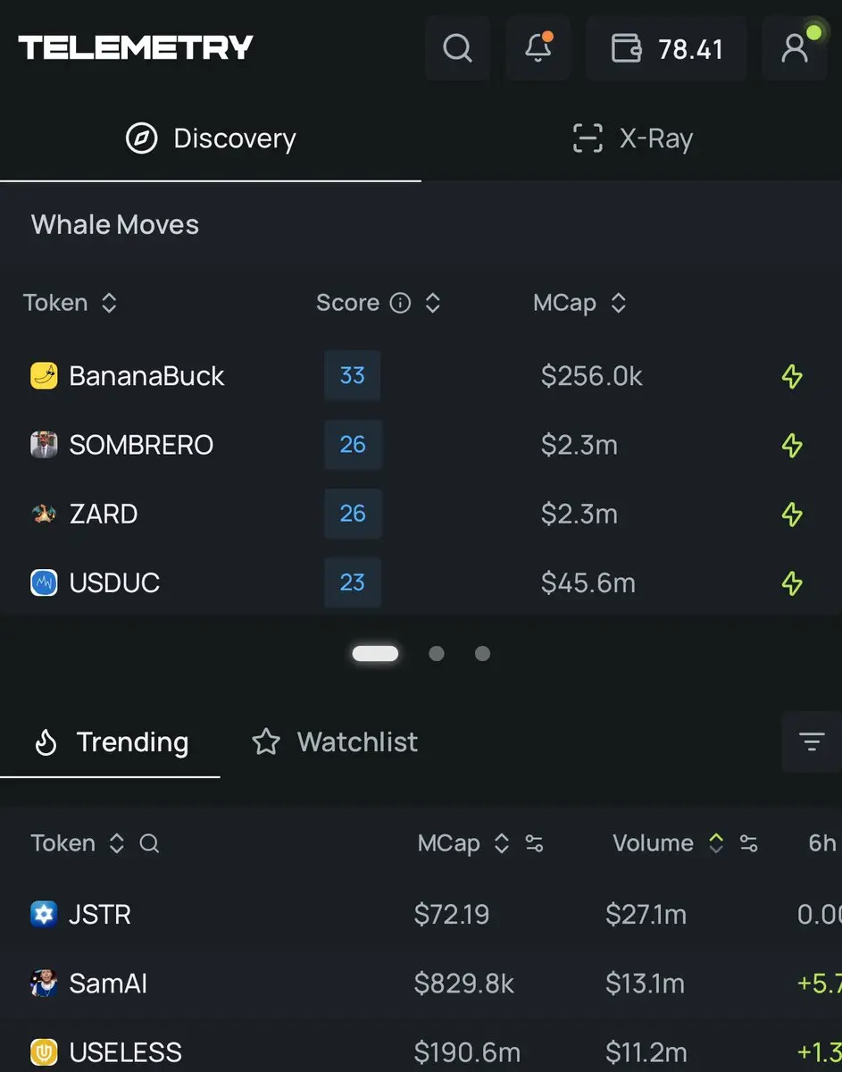Viewport: 842px width, 1072px height.
Task: Click the wallet balance 78.41 button
Action: tap(666, 48)
